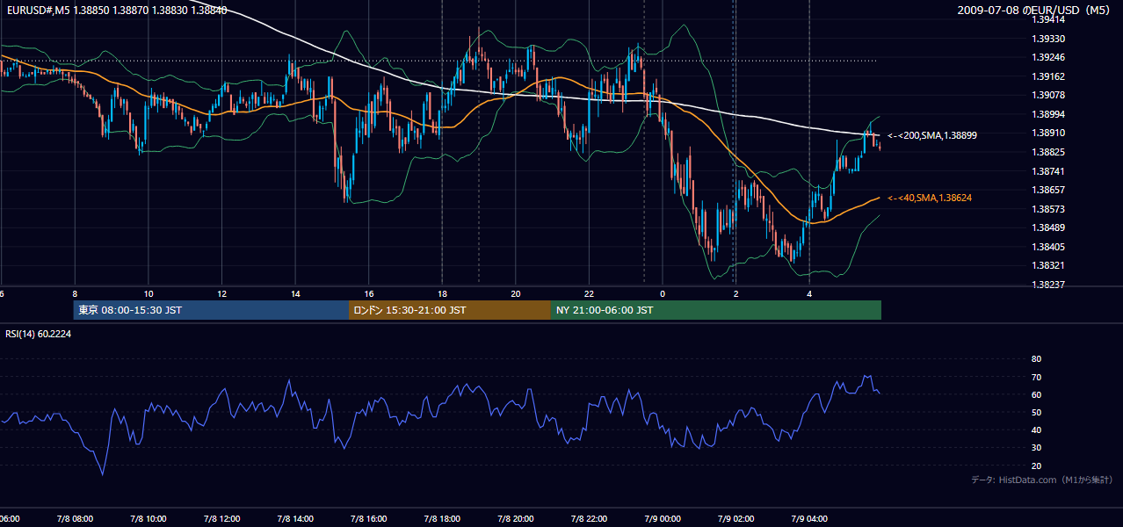Screen dimensions: 1123x527
Task: Click price axis value 1.39078
Action: click(1048, 95)
